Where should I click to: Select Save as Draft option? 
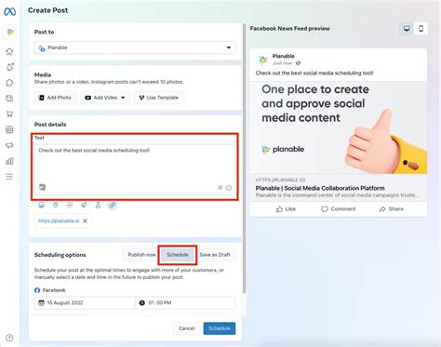click(215, 255)
